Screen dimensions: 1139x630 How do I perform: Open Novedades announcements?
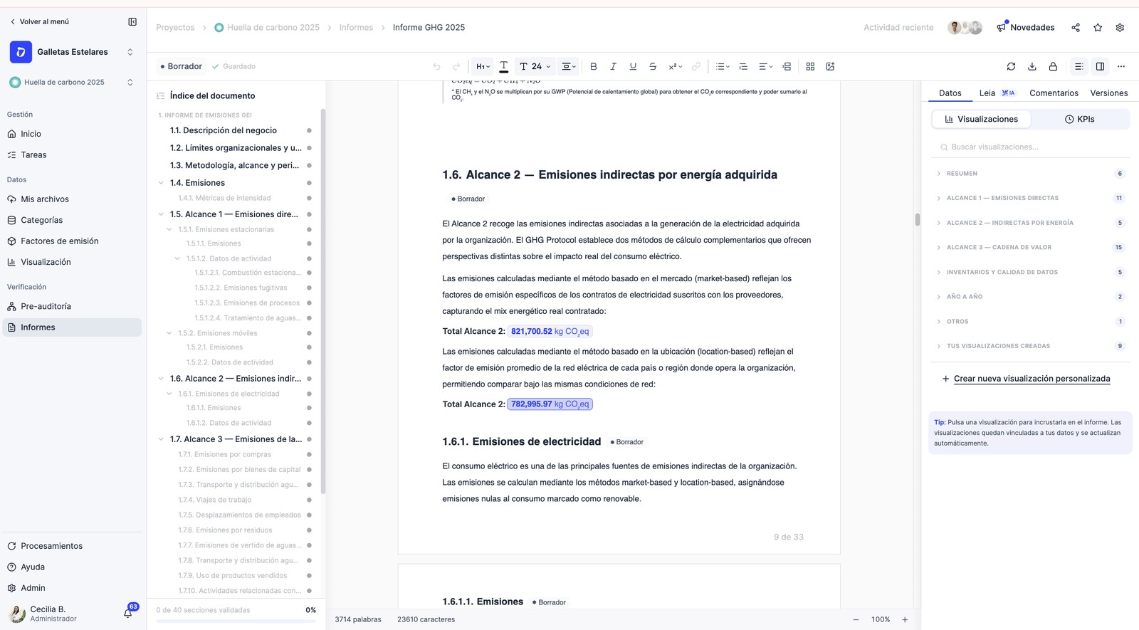1025,27
